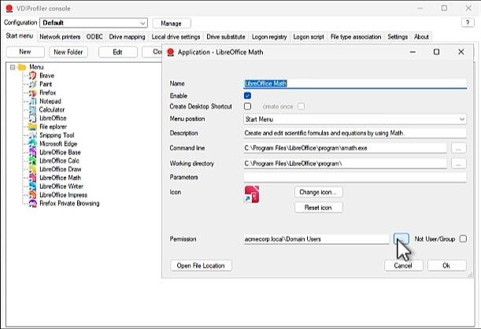Screen dimensions: 481x329
Task: Click Cancel in the Application dialog
Action: pyautogui.click(x=403, y=265)
